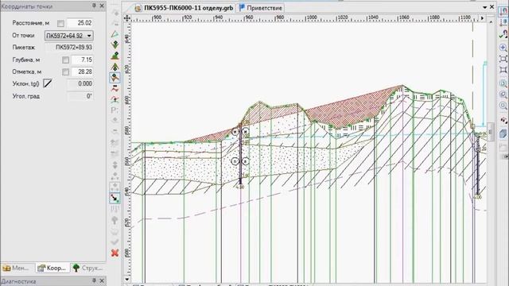Click the zoom in magnifier icon
Viewport: 509px width, 286px height.
click(x=503, y=48)
